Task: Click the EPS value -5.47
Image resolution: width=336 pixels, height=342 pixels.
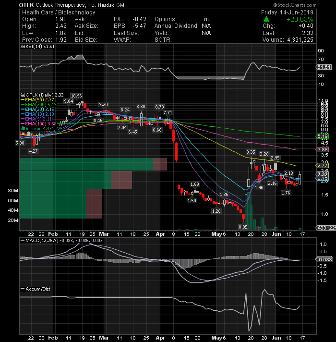Action: click(140, 26)
